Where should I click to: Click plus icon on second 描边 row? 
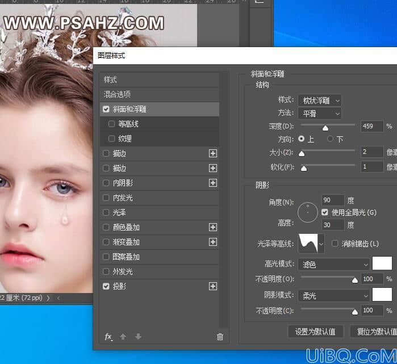[x=212, y=168]
